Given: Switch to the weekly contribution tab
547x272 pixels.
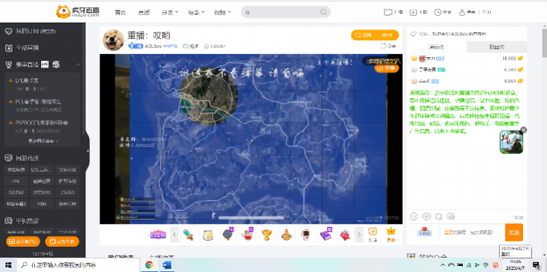Looking at the screenshot, I should pos(437,46).
